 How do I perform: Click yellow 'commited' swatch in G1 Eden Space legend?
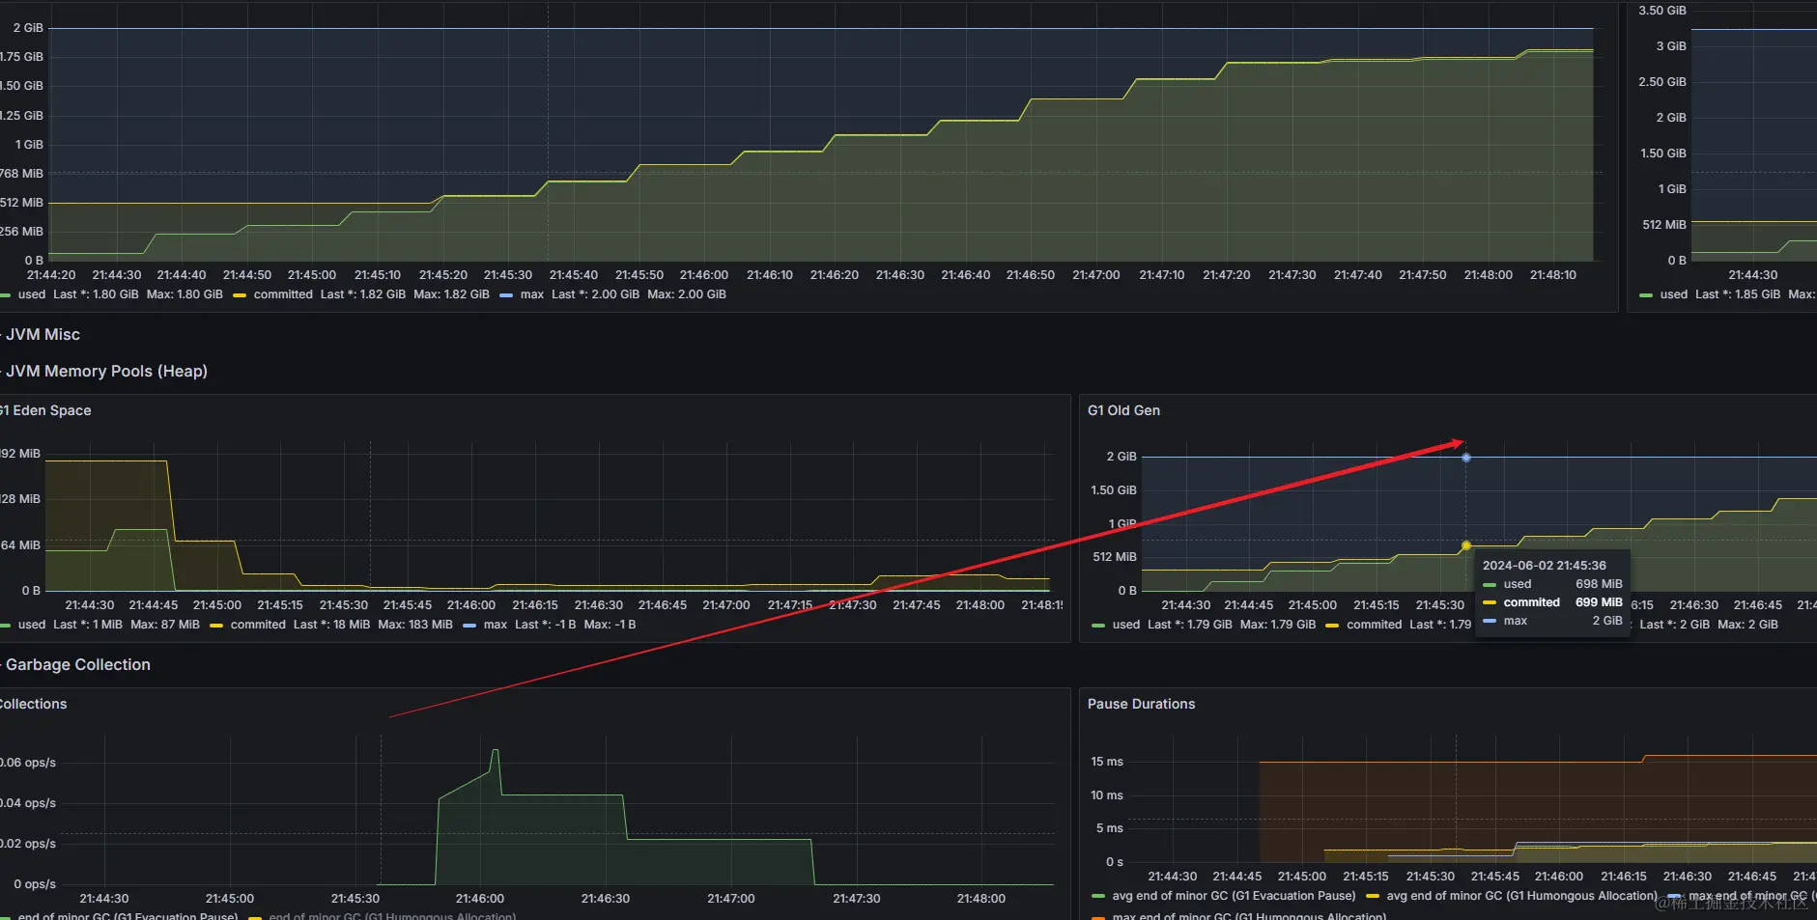coord(216,626)
